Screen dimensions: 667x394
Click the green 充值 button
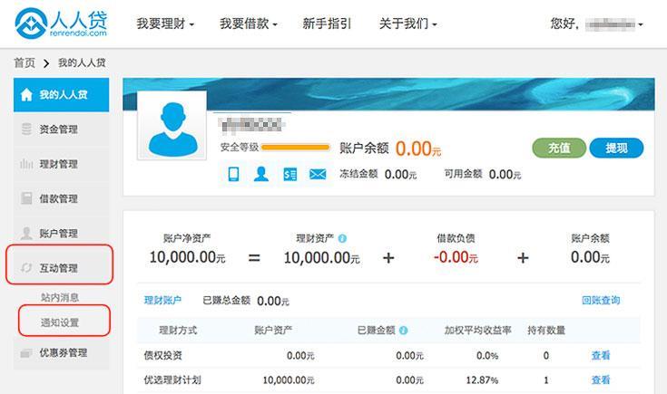point(559,149)
